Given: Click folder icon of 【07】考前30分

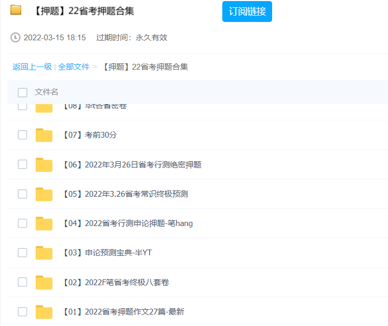Looking at the screenshot, I should (44, 135).
